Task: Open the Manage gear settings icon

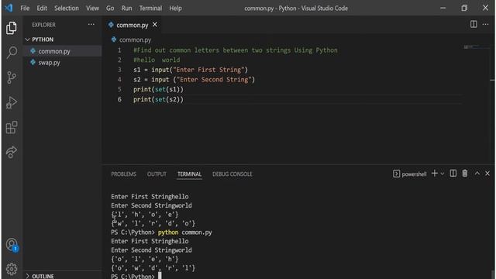Action: (12, 269)
